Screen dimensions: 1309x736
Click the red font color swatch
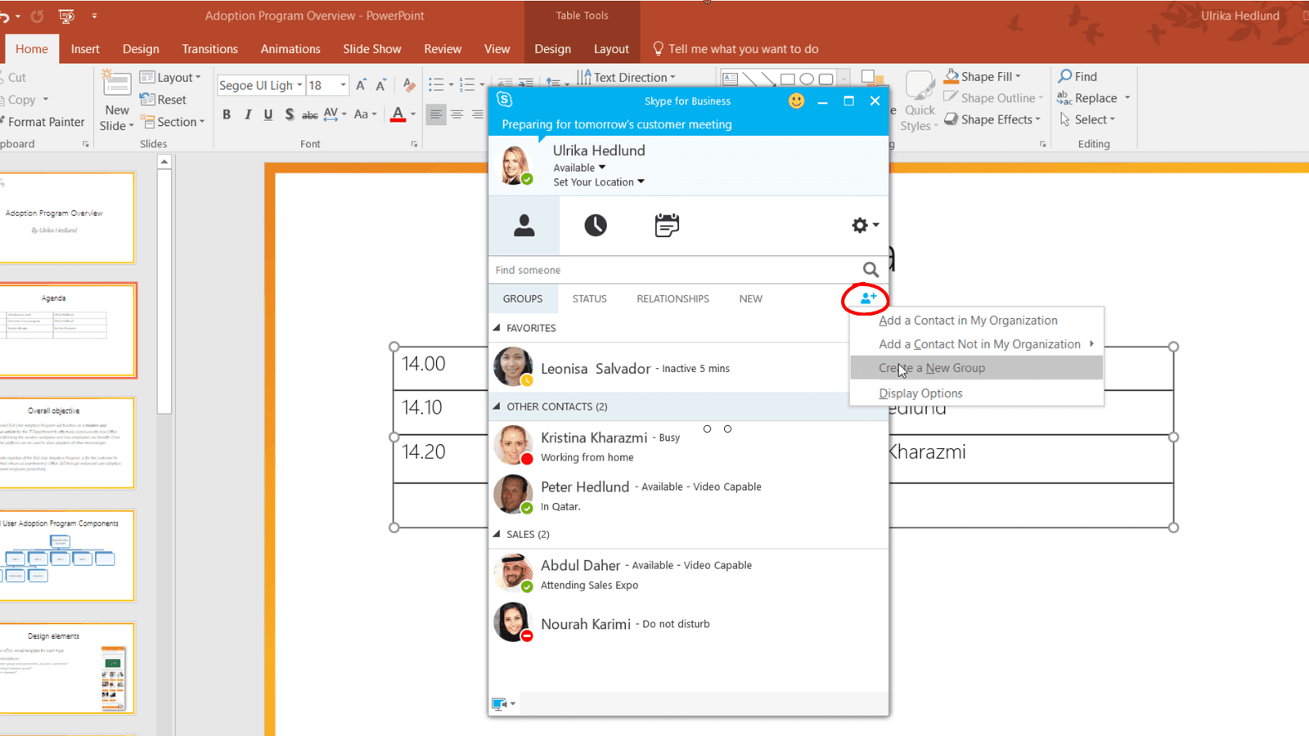click(x=398, y=114)
